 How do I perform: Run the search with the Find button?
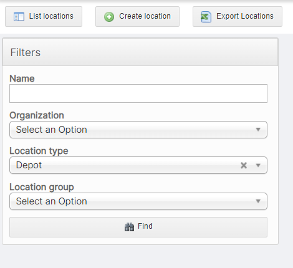138,227
